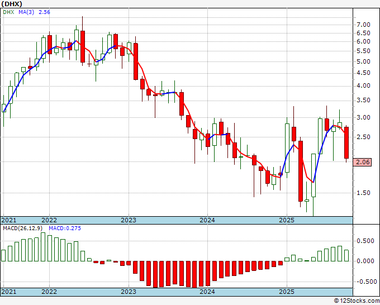This screenshot has height=305, width=380.
Task: Click the tallest green MACD bar before 2022
Action: [43, 247]
